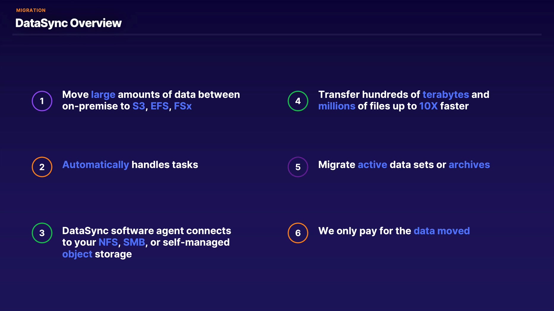This screenshot has height=311, width=554.
Task: Click the highlighted "data moved" phrase
Action: click(x=441, y=231)
